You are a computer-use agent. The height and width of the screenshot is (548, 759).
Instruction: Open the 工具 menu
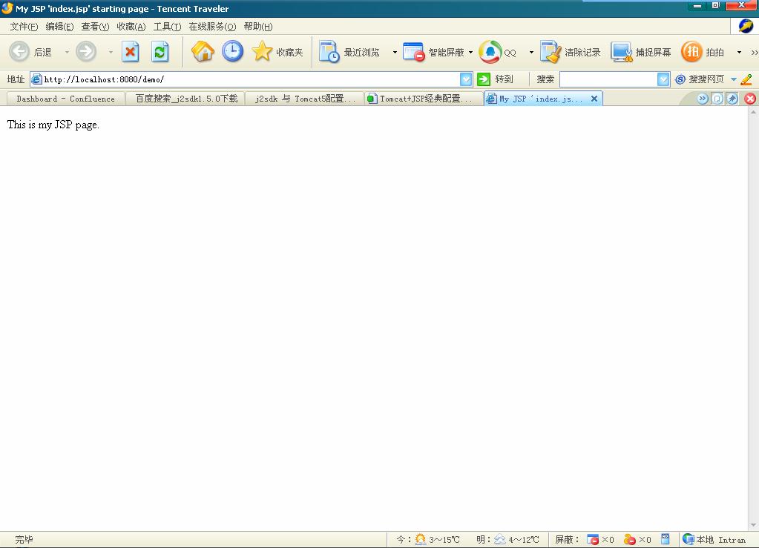(x=168, y=26)
